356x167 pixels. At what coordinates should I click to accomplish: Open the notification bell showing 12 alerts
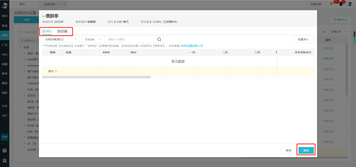click(341, 4)
